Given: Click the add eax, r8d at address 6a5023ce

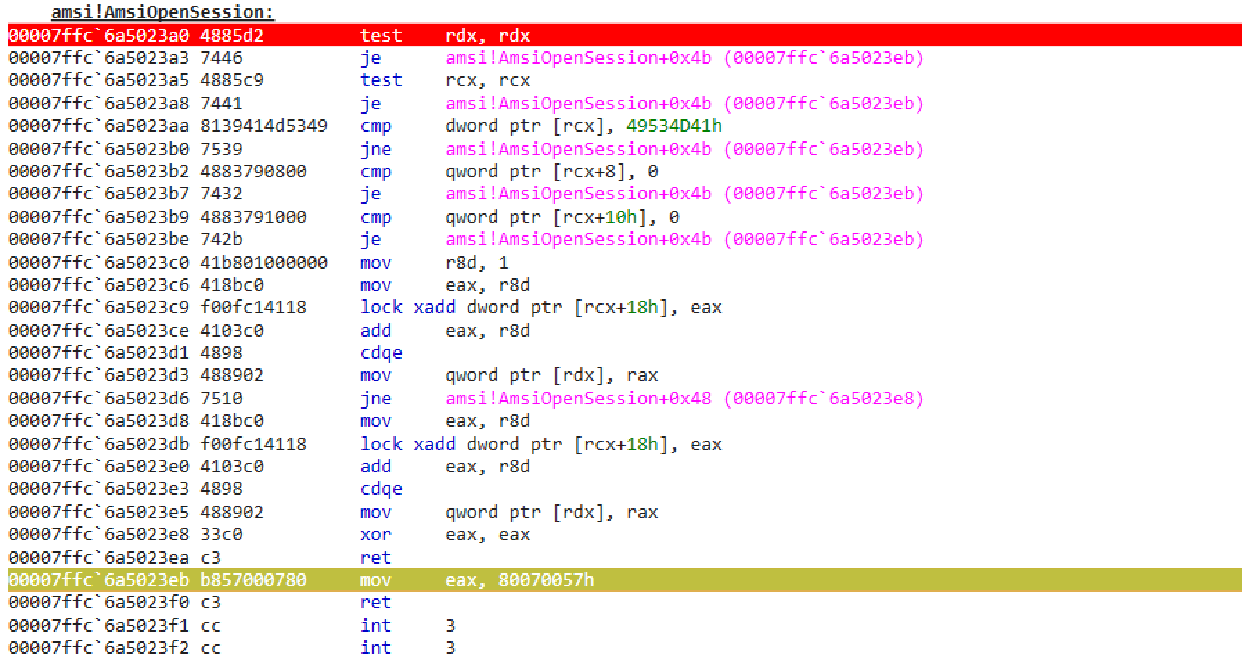Looking at the screenshot, I should pyautogui.click(x=269, y=330).
